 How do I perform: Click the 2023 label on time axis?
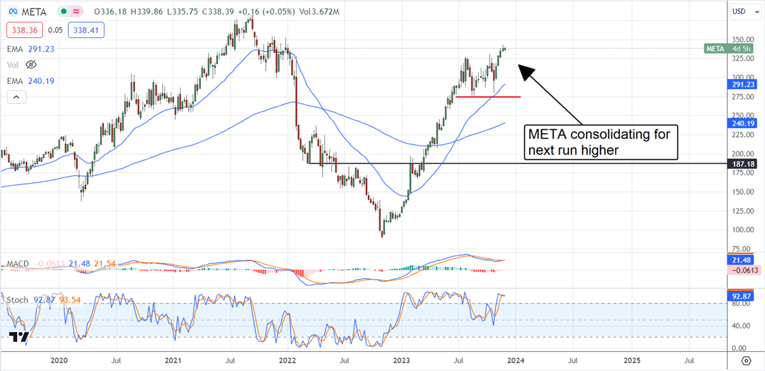401,361
